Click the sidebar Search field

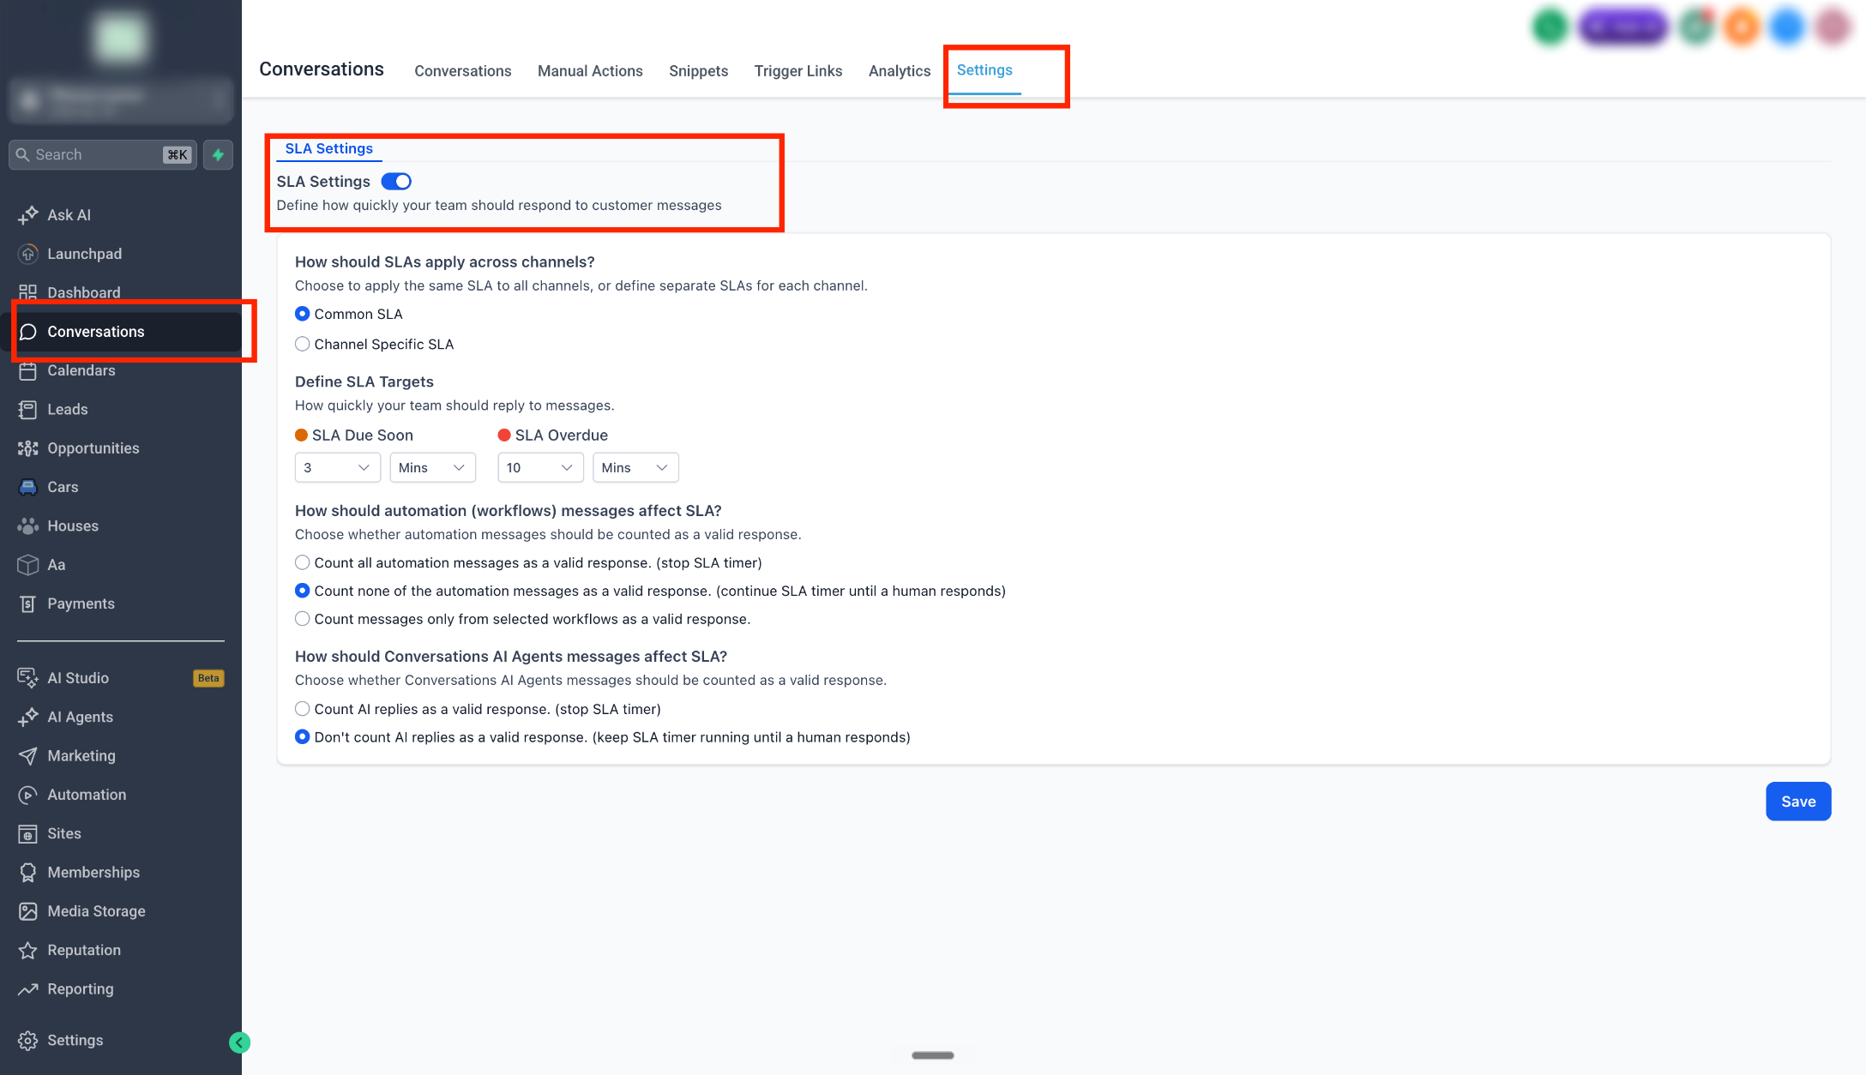coord(102,155)
